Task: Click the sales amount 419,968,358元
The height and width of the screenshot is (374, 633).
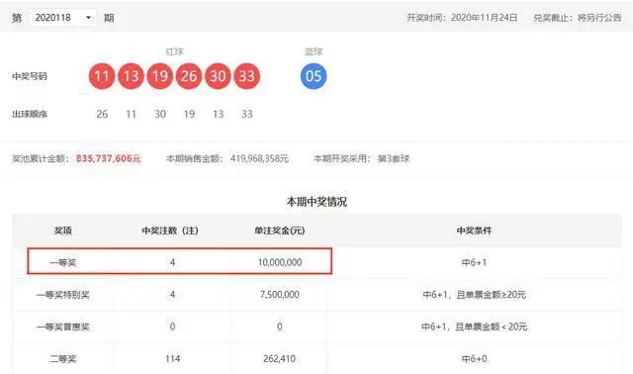Action: tap(259, 158)
